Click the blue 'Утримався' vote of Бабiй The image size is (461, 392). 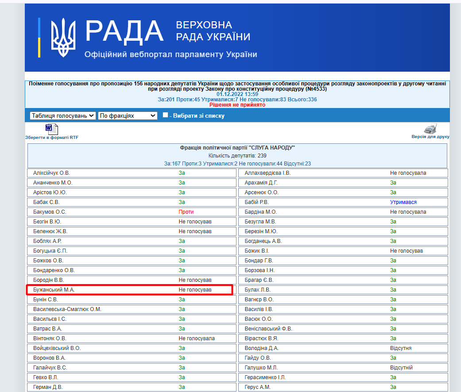tap(403, 202)
